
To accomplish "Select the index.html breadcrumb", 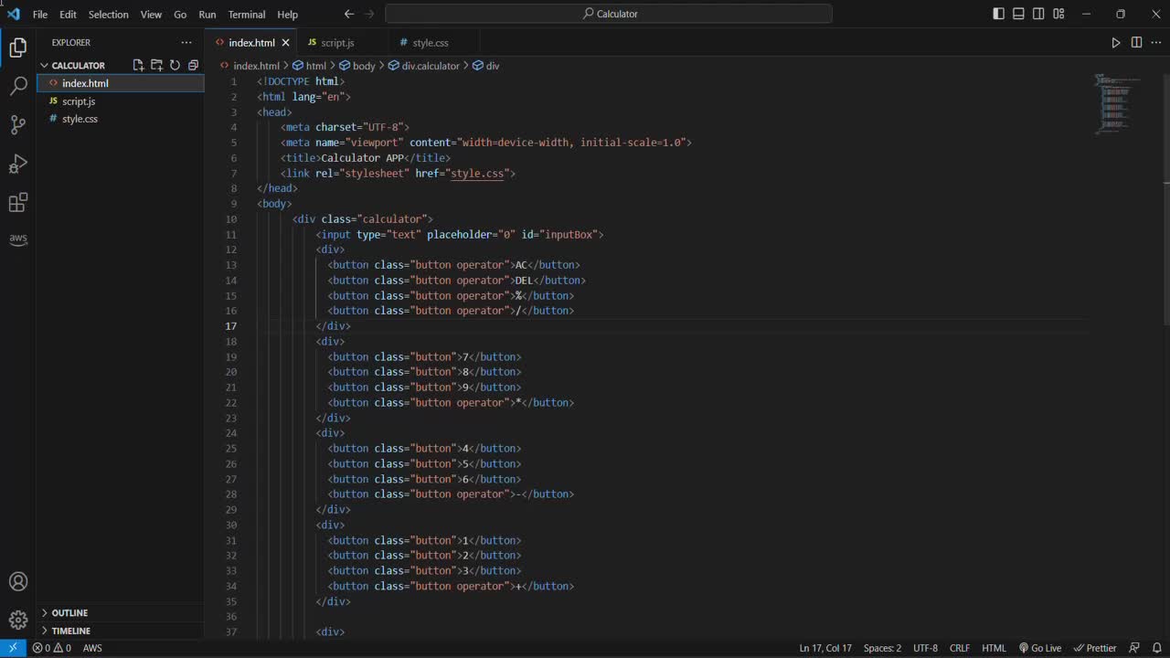I will pos(250,66).
